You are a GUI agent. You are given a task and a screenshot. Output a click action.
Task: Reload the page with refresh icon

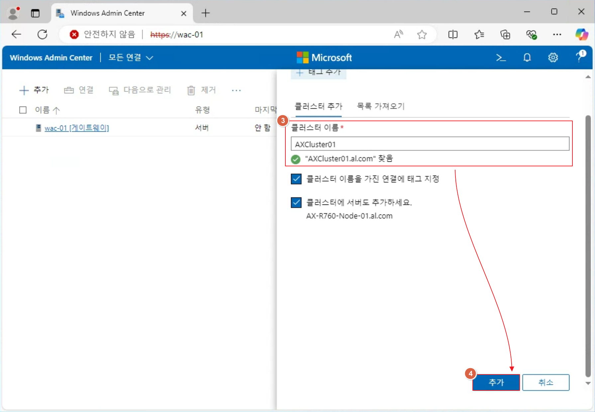pos(42,34)
